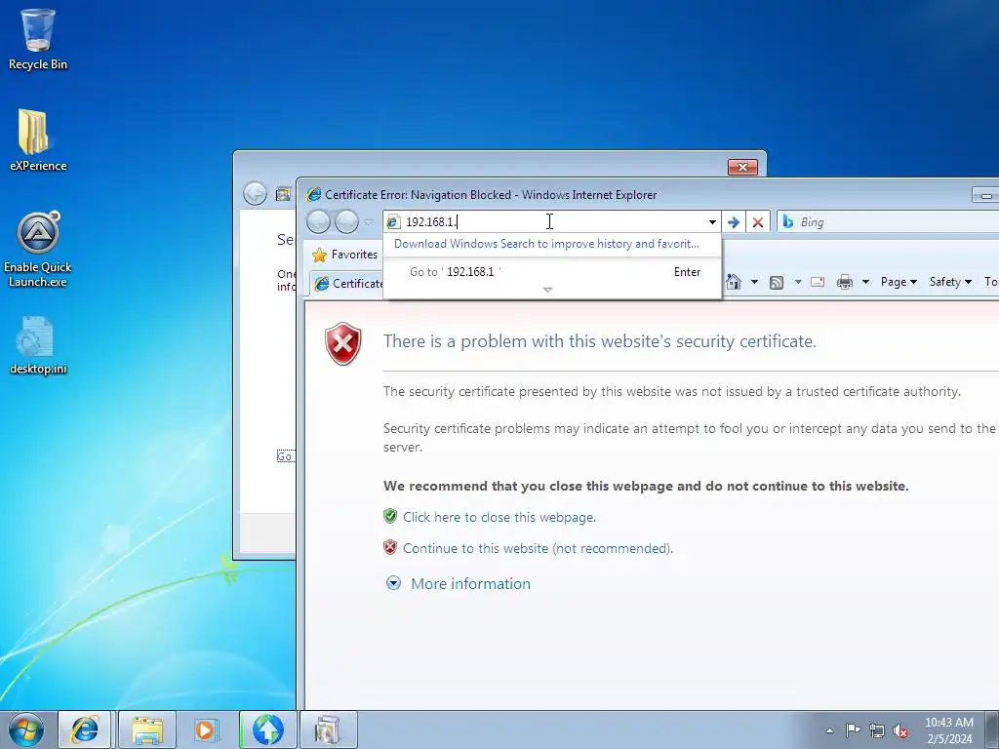Expand the address bar autocomplete dropdown arrow
999x749 pixels.
point(712,221)
